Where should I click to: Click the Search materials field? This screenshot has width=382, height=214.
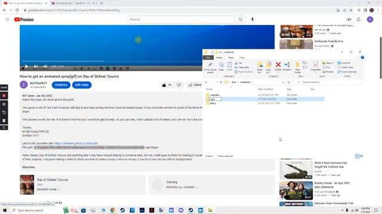click(x=328, y=82)
